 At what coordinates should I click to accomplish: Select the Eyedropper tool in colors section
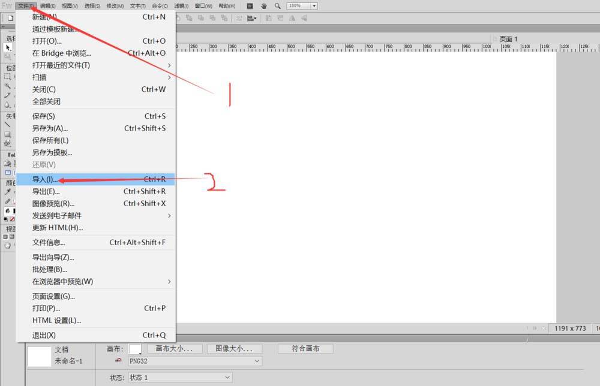[x=7, y=192]
